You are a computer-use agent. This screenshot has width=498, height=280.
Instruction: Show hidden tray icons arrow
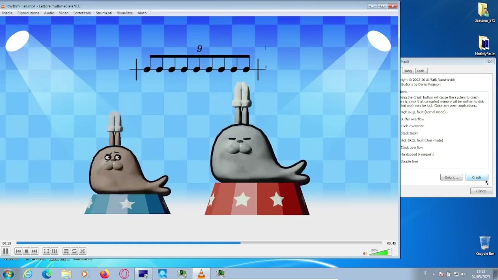pos(434,274)
